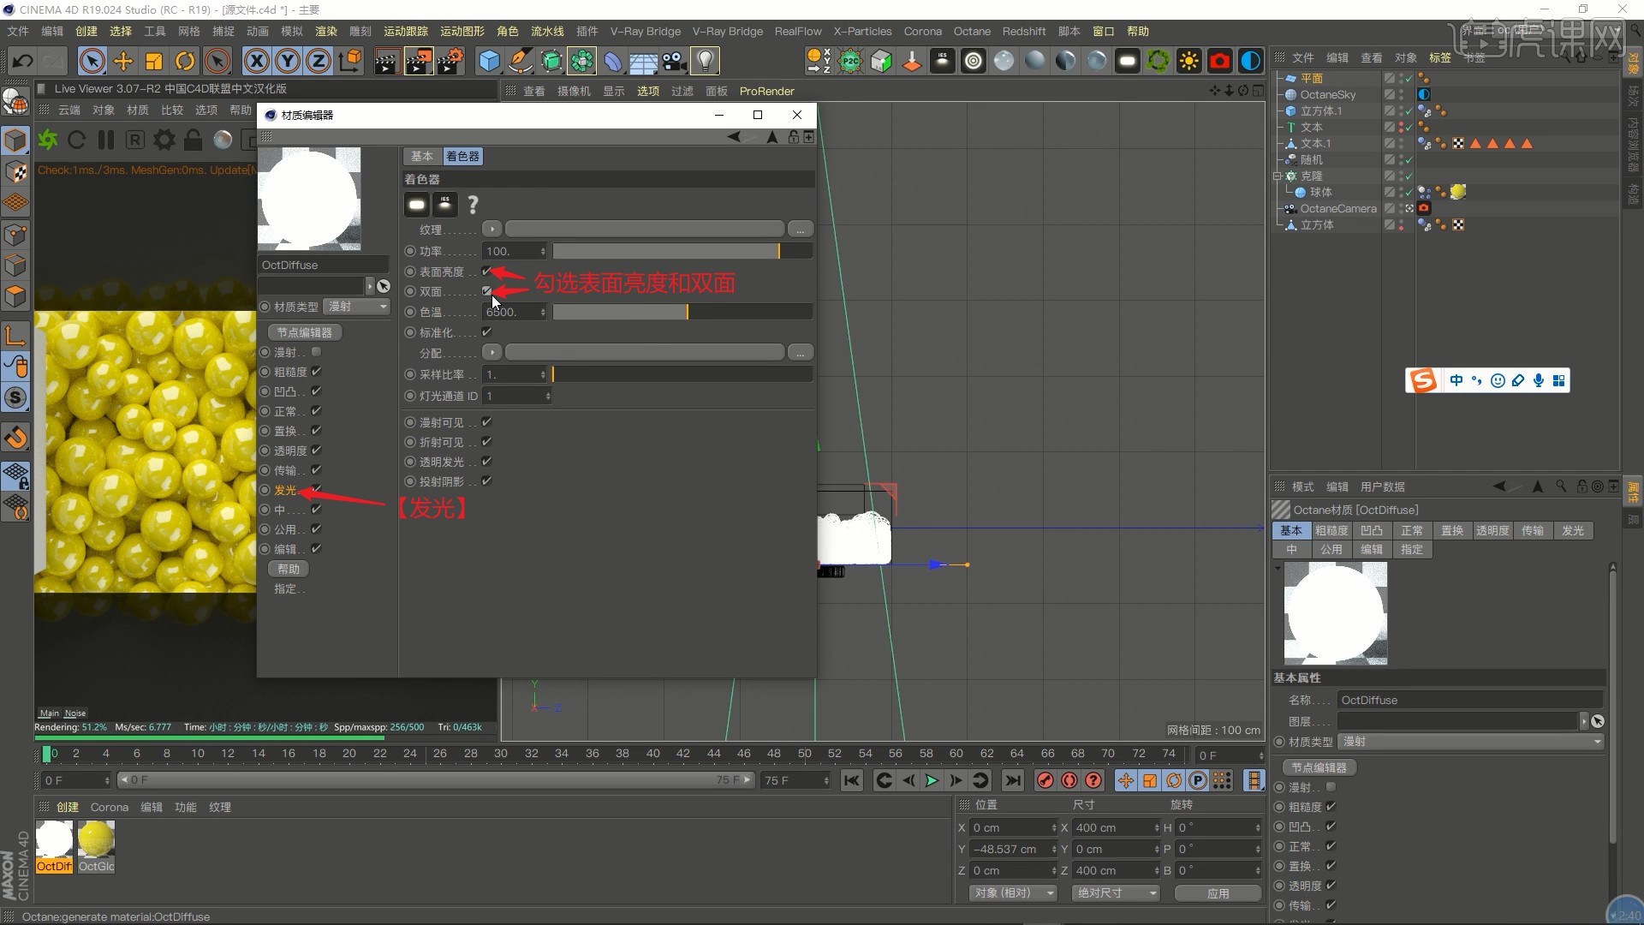This screenshot has width=1644, height=925.
Task: Click the 应用 apply button
Action: point(1218,893)
